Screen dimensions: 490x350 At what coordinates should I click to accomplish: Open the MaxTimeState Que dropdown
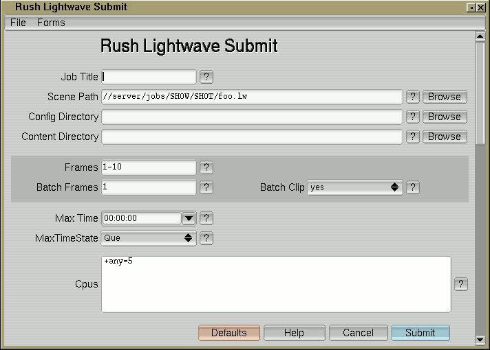pyautogui.click(x=149, y=238)
